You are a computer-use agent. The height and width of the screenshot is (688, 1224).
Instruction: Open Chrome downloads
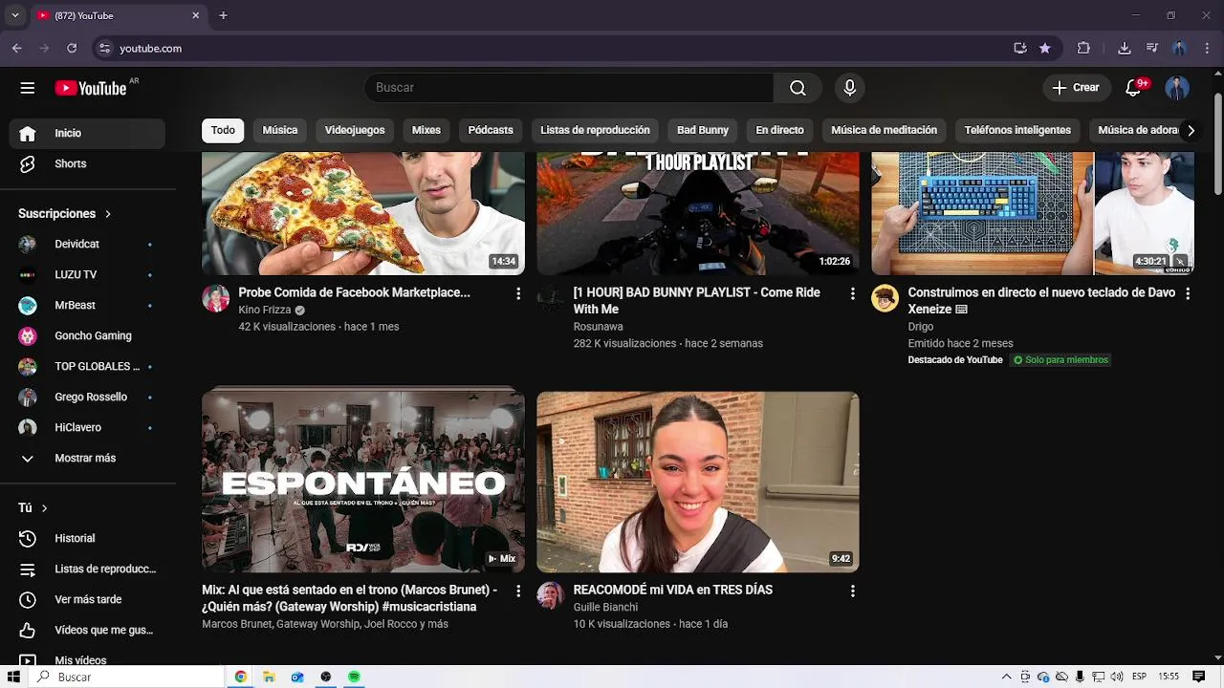click(1125, 48)
